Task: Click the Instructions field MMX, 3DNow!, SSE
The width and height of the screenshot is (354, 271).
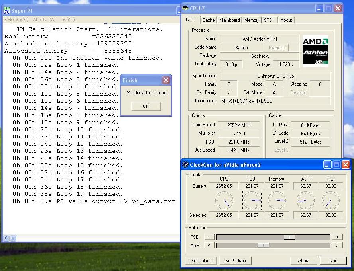Action: [275, 101]
